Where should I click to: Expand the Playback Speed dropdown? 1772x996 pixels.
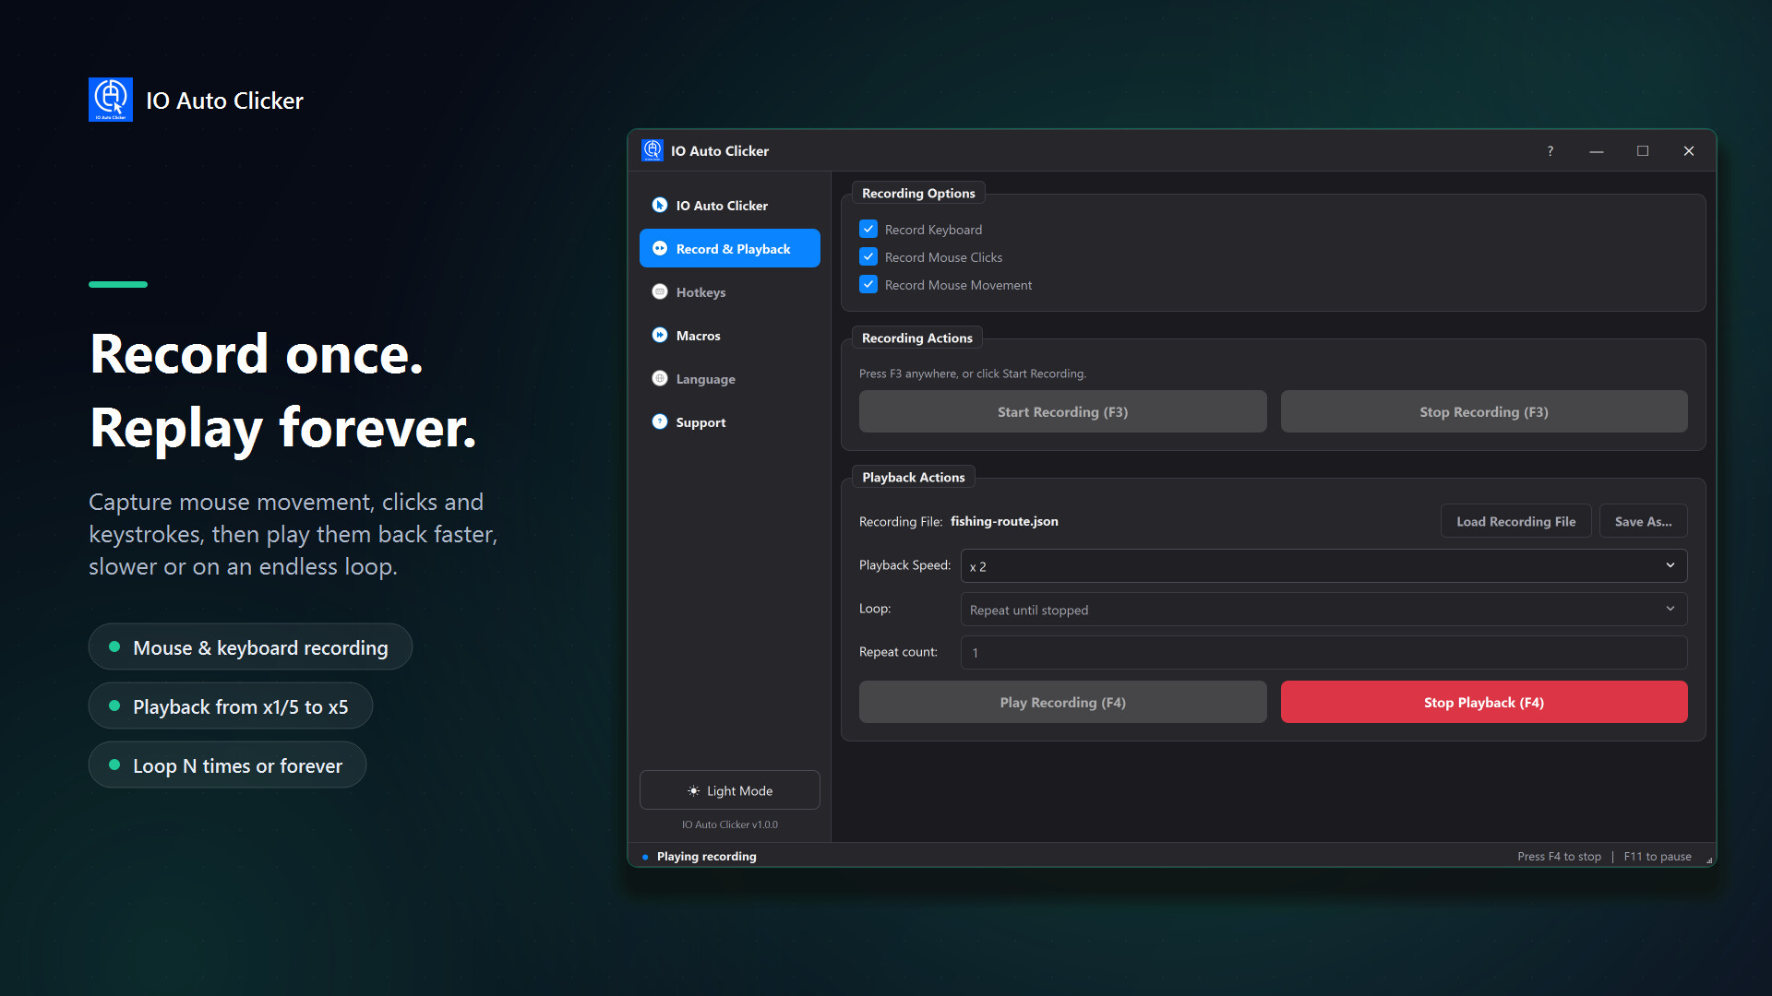point(1323,565)
